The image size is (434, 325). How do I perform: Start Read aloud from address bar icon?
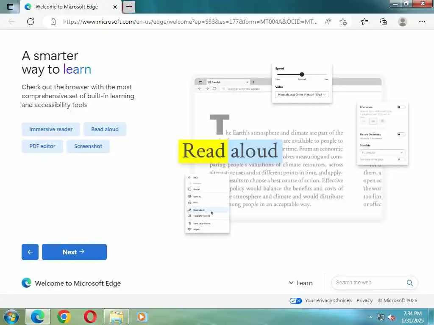click(x=328, y=22)
